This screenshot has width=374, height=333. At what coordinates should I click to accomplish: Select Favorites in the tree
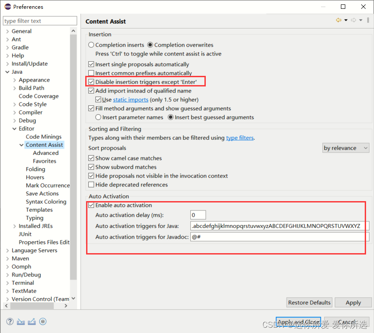point(45,161)
